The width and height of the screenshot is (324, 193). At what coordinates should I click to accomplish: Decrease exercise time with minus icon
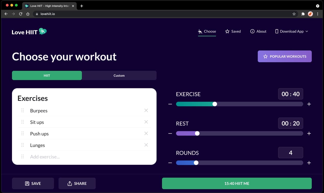click(x=170, y=104)
